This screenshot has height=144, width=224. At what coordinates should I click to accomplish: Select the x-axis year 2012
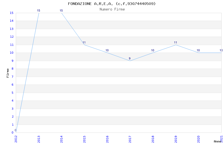tap(16, 139)
